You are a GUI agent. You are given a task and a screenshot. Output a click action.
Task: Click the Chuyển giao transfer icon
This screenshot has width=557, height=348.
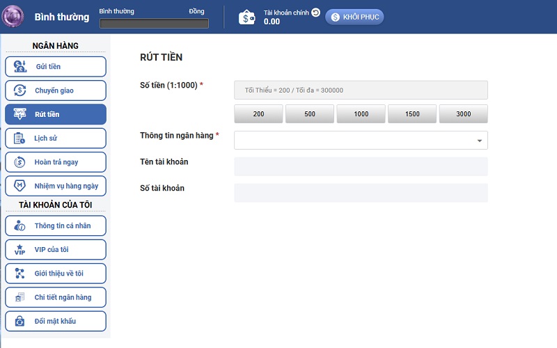[x=20, y=90]
